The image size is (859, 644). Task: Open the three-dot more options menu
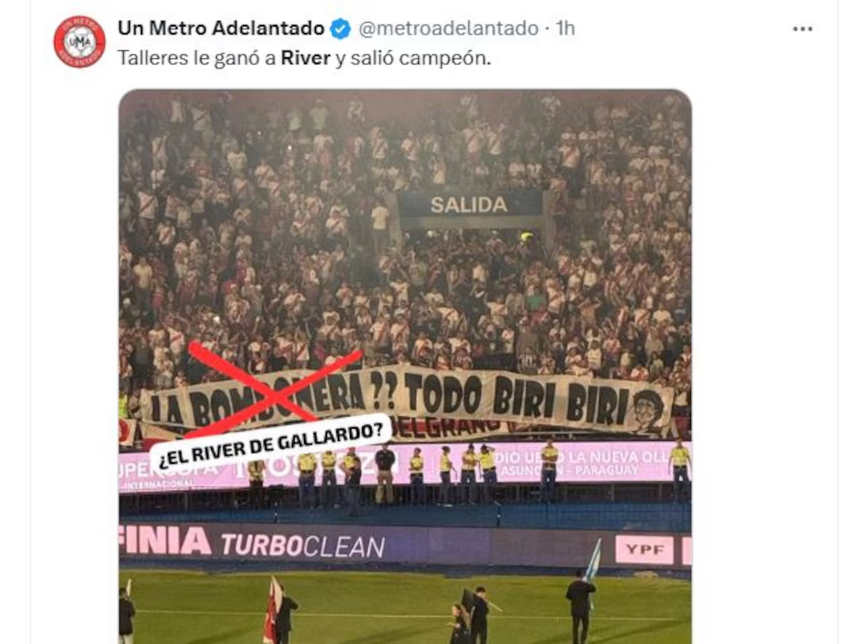[802, 29]
